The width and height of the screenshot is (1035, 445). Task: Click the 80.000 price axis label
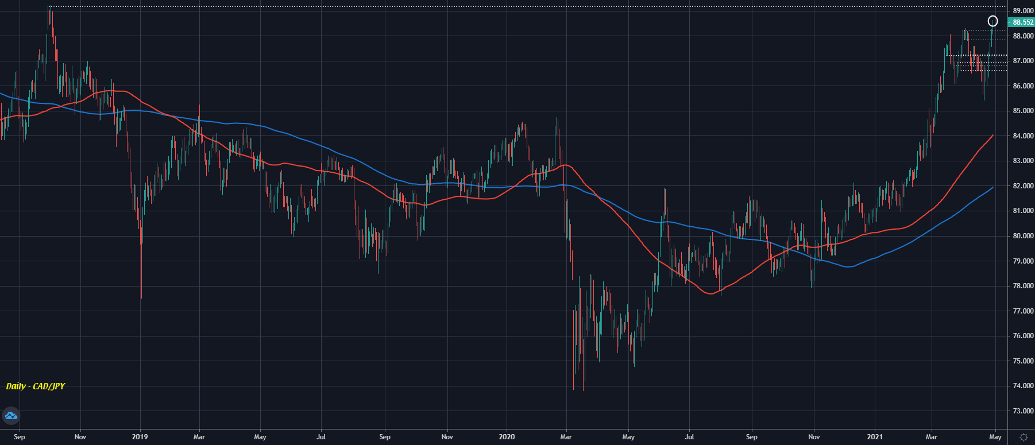(x=1023, y=236)
